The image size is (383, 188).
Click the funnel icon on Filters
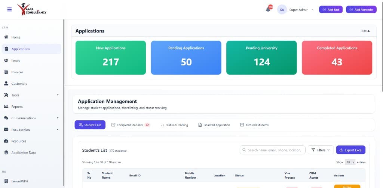point(313,150)
